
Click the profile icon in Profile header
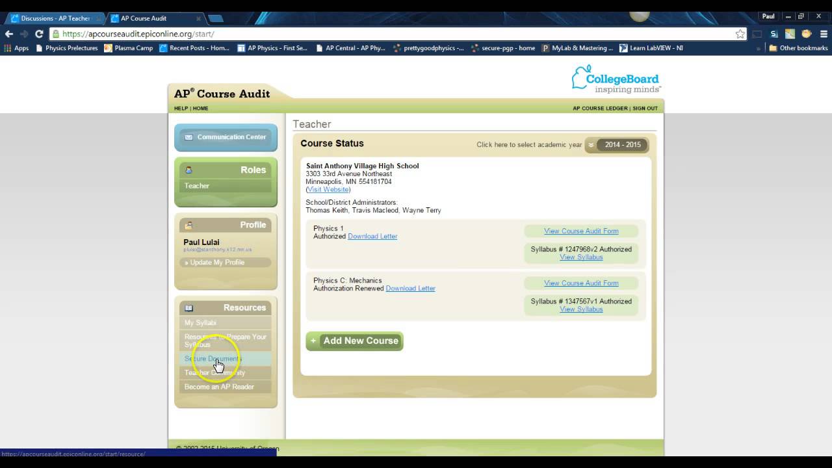click(x=189, y=226)
